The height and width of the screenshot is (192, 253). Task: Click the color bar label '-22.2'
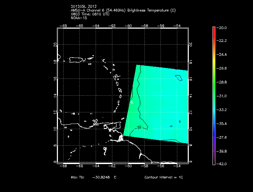pyautogui.click(x=221, y=40)
